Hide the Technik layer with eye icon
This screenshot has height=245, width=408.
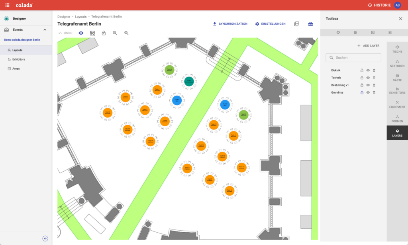[368, 78]
